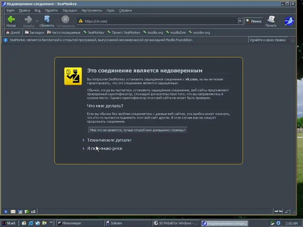Click the Outlook Express quick launch icon

coord(38,223)
